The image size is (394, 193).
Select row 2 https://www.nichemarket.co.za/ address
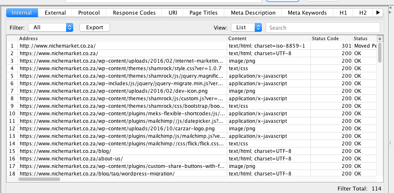(x=123, y=53)
